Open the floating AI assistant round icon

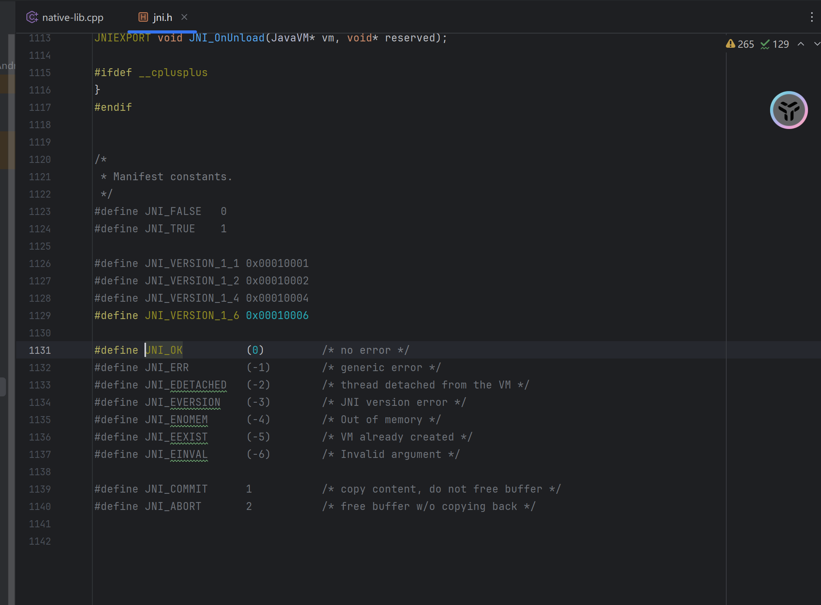[x=789, y=110]
